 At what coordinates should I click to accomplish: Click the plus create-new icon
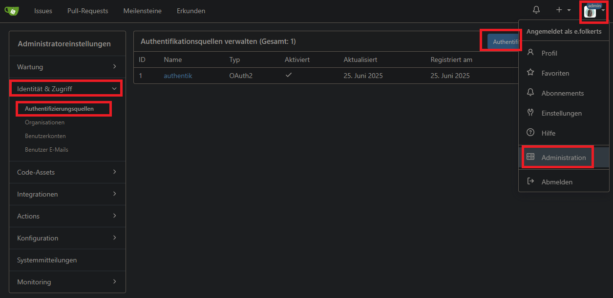pos(559,10)
